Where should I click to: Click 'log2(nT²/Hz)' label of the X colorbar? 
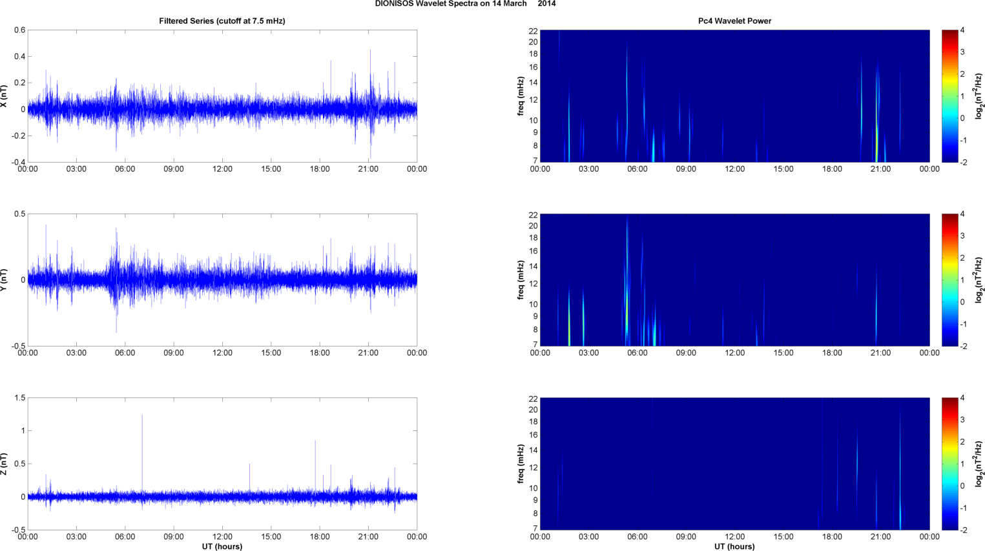(x=979, y=96)
